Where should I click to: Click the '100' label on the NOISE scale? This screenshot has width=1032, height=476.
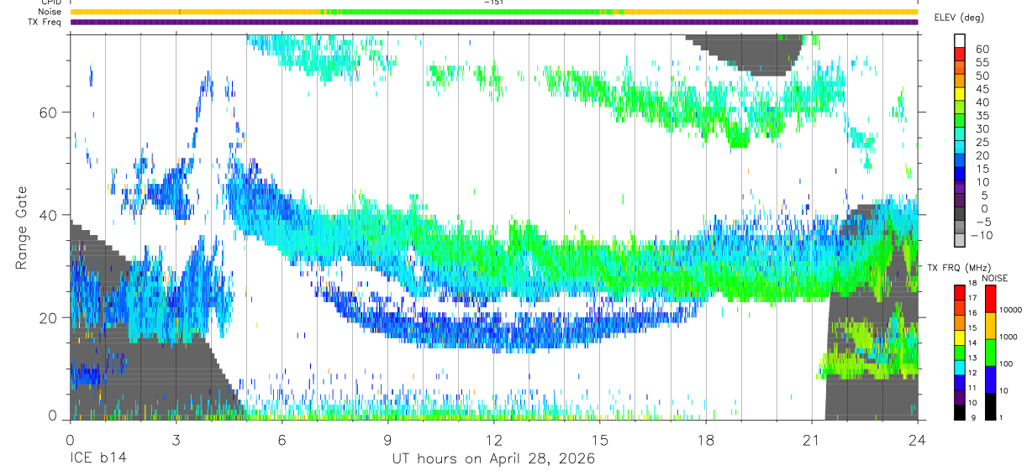(1006, 364)
